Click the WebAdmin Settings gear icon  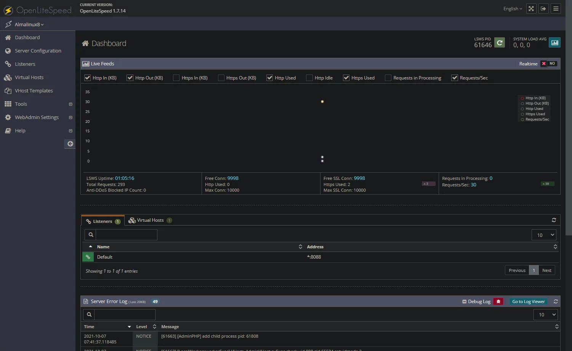[x=8, y=118]
